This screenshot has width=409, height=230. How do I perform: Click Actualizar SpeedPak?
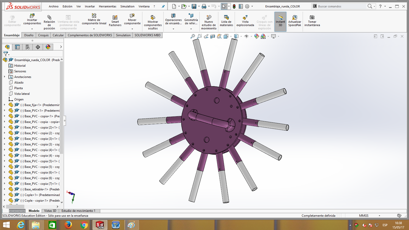click(x=295, y=21)
